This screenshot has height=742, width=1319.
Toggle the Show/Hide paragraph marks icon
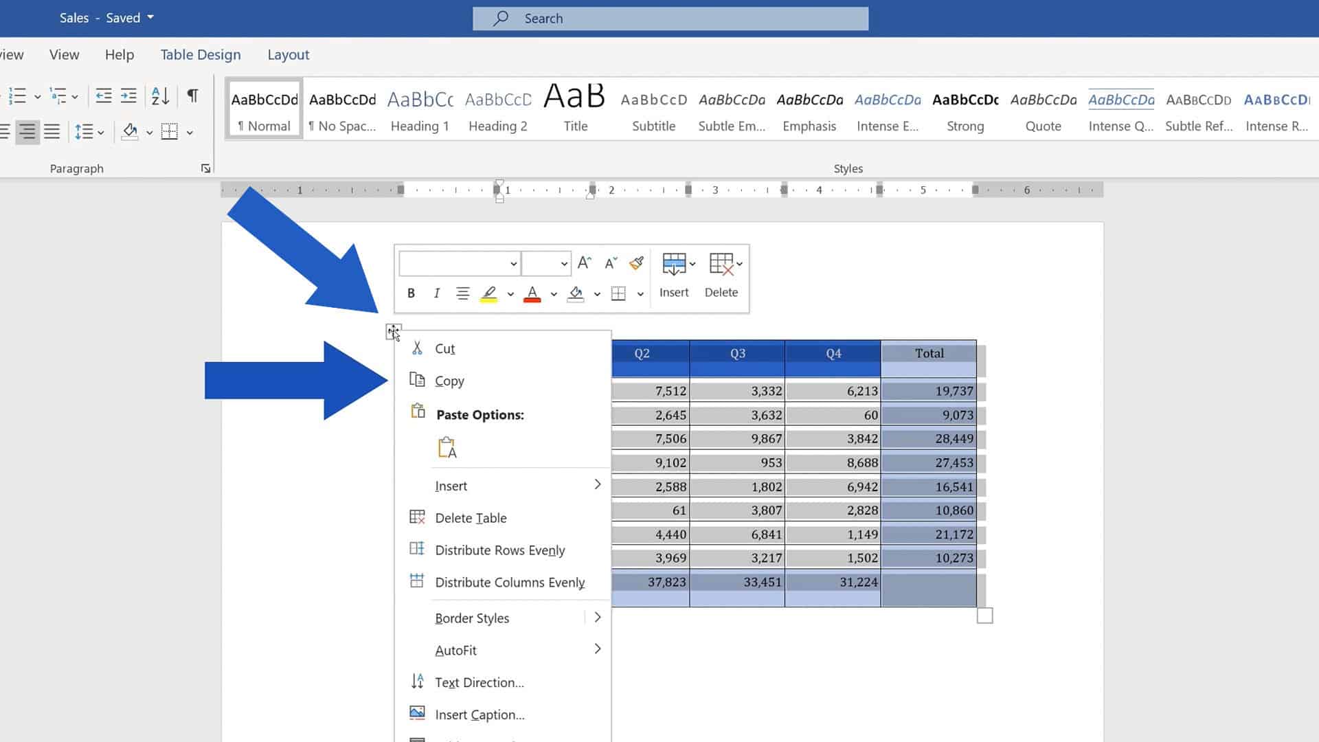tap(192, 96)
